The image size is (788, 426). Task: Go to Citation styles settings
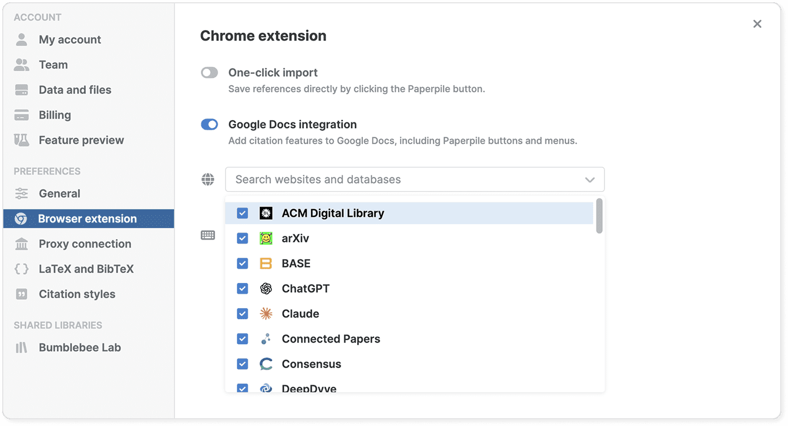(77, 294)
